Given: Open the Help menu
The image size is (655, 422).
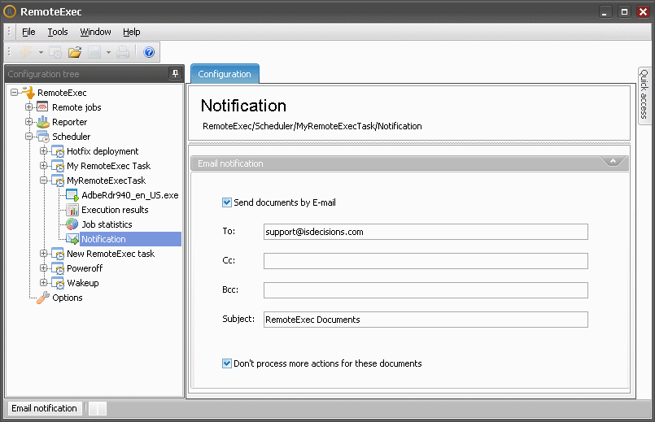Looking at the screenshot, I should [x=132, y=32].
